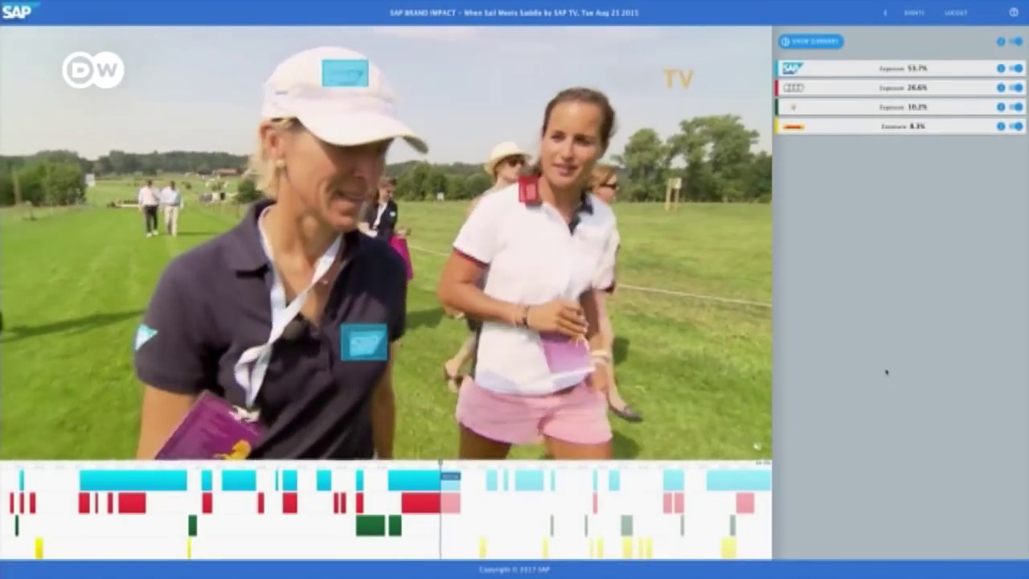Open info icon for 8.3% exposure row
The width and height of the screenshot is (1029, 579).
point(1001,126)
